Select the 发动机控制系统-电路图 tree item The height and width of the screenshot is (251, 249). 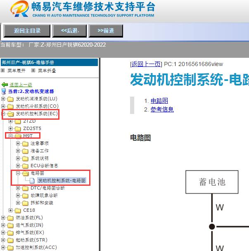click(x=62, y=180)
